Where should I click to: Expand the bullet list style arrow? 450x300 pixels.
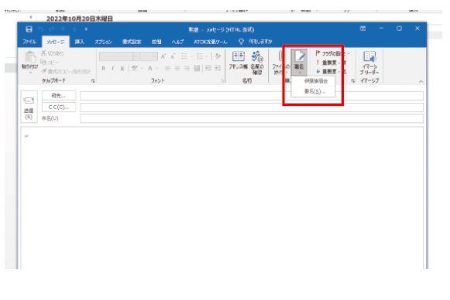(x=191, y=56)
